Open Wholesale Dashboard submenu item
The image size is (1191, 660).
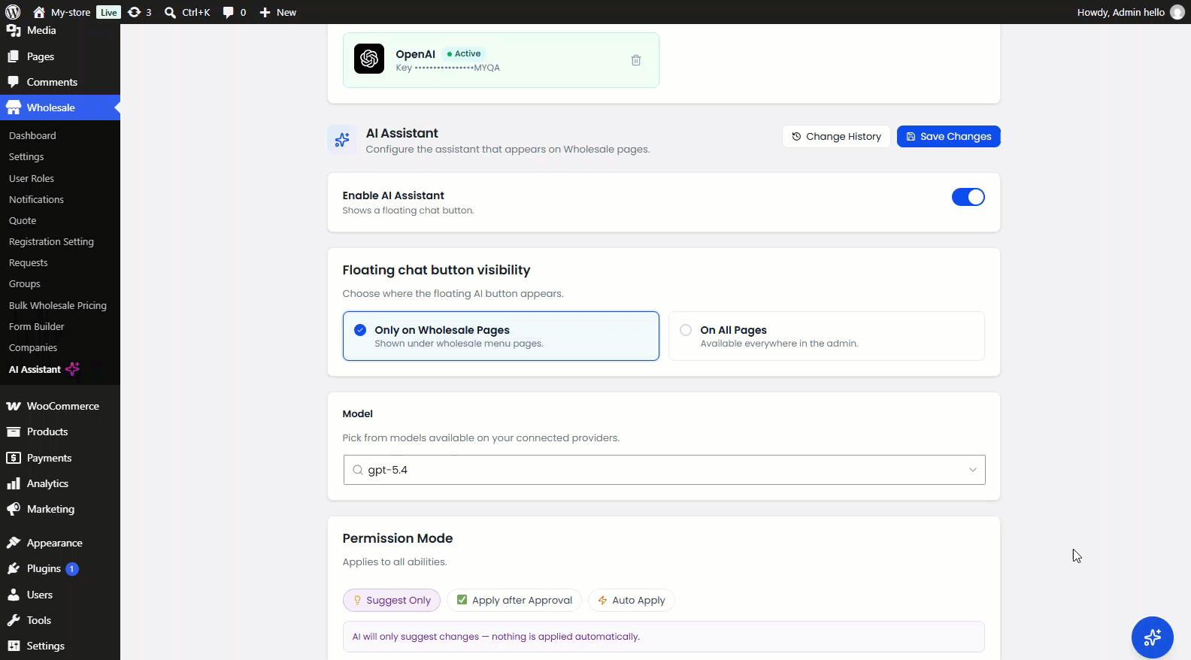click(x=32, y=135)
